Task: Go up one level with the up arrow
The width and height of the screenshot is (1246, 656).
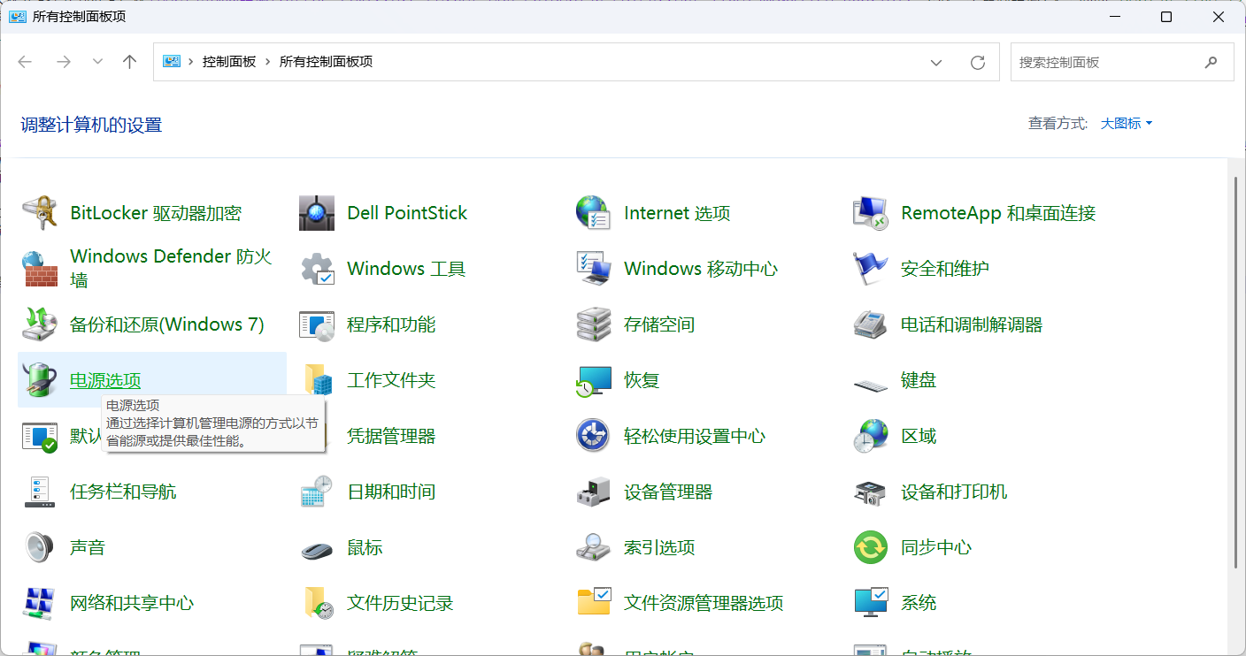Action: tap(130, 62)
